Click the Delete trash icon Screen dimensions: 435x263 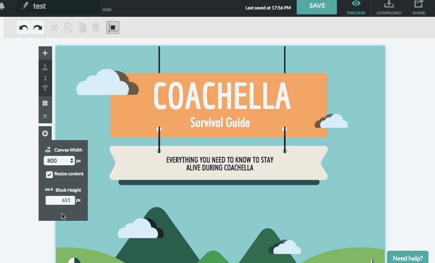(x=96, y=28)
